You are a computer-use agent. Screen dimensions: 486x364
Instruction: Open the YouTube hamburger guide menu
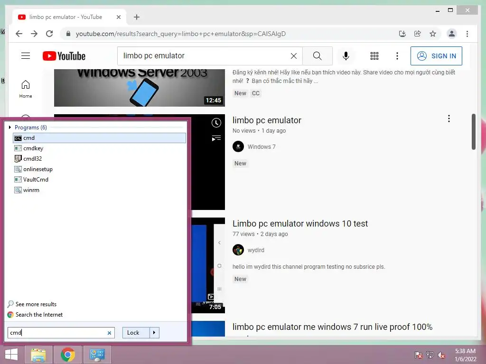click(26, 56)
